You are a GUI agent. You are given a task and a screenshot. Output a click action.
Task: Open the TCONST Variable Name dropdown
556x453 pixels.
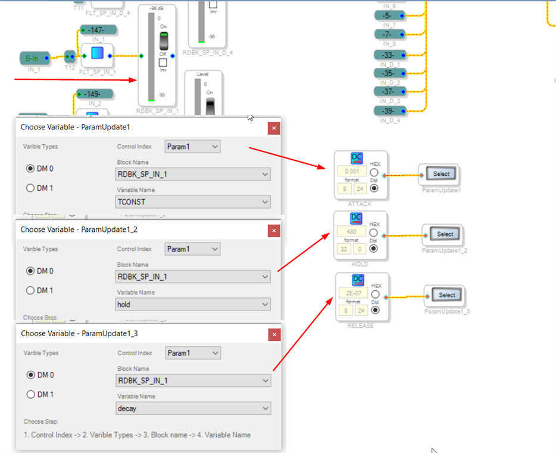(193, 202)
